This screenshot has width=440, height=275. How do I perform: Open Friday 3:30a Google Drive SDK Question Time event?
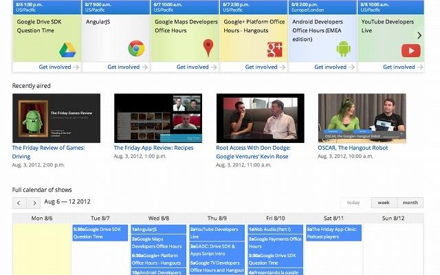(x=275, y=259)
